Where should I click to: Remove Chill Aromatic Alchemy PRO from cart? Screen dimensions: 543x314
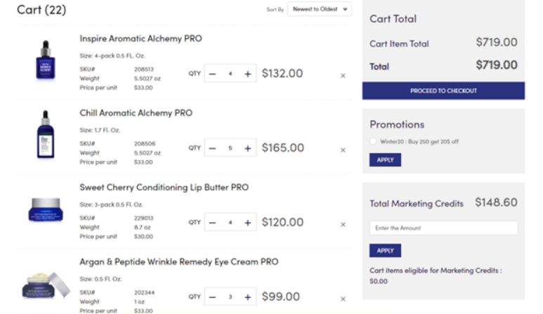tap(343, 150)
